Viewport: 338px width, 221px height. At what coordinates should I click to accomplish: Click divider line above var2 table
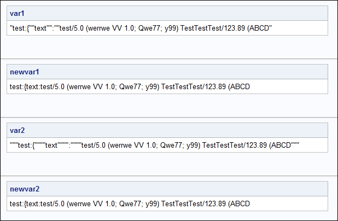[168, 117]
